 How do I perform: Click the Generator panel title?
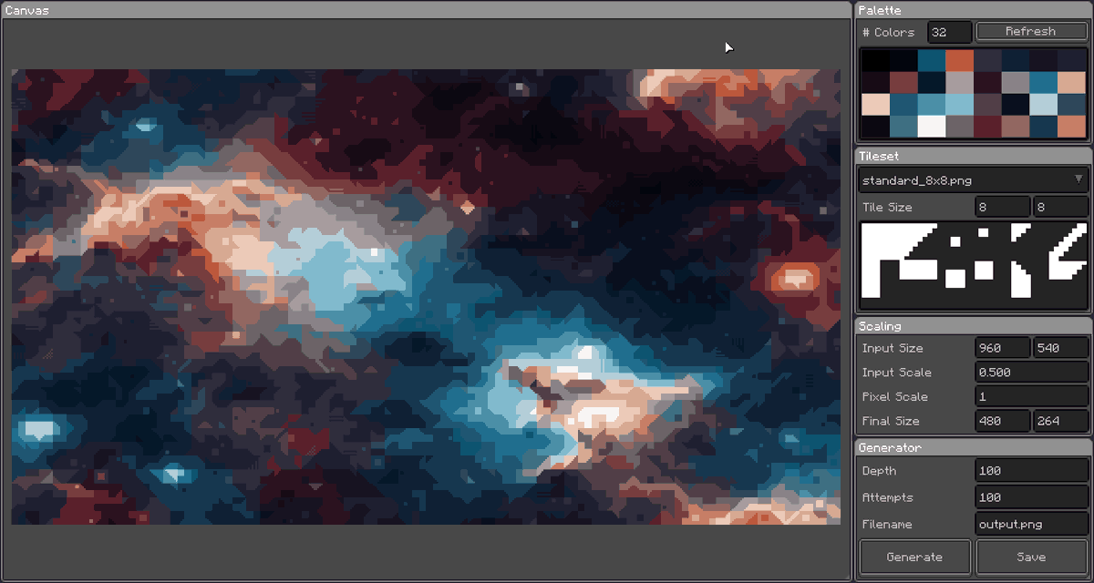pos(890,447)
